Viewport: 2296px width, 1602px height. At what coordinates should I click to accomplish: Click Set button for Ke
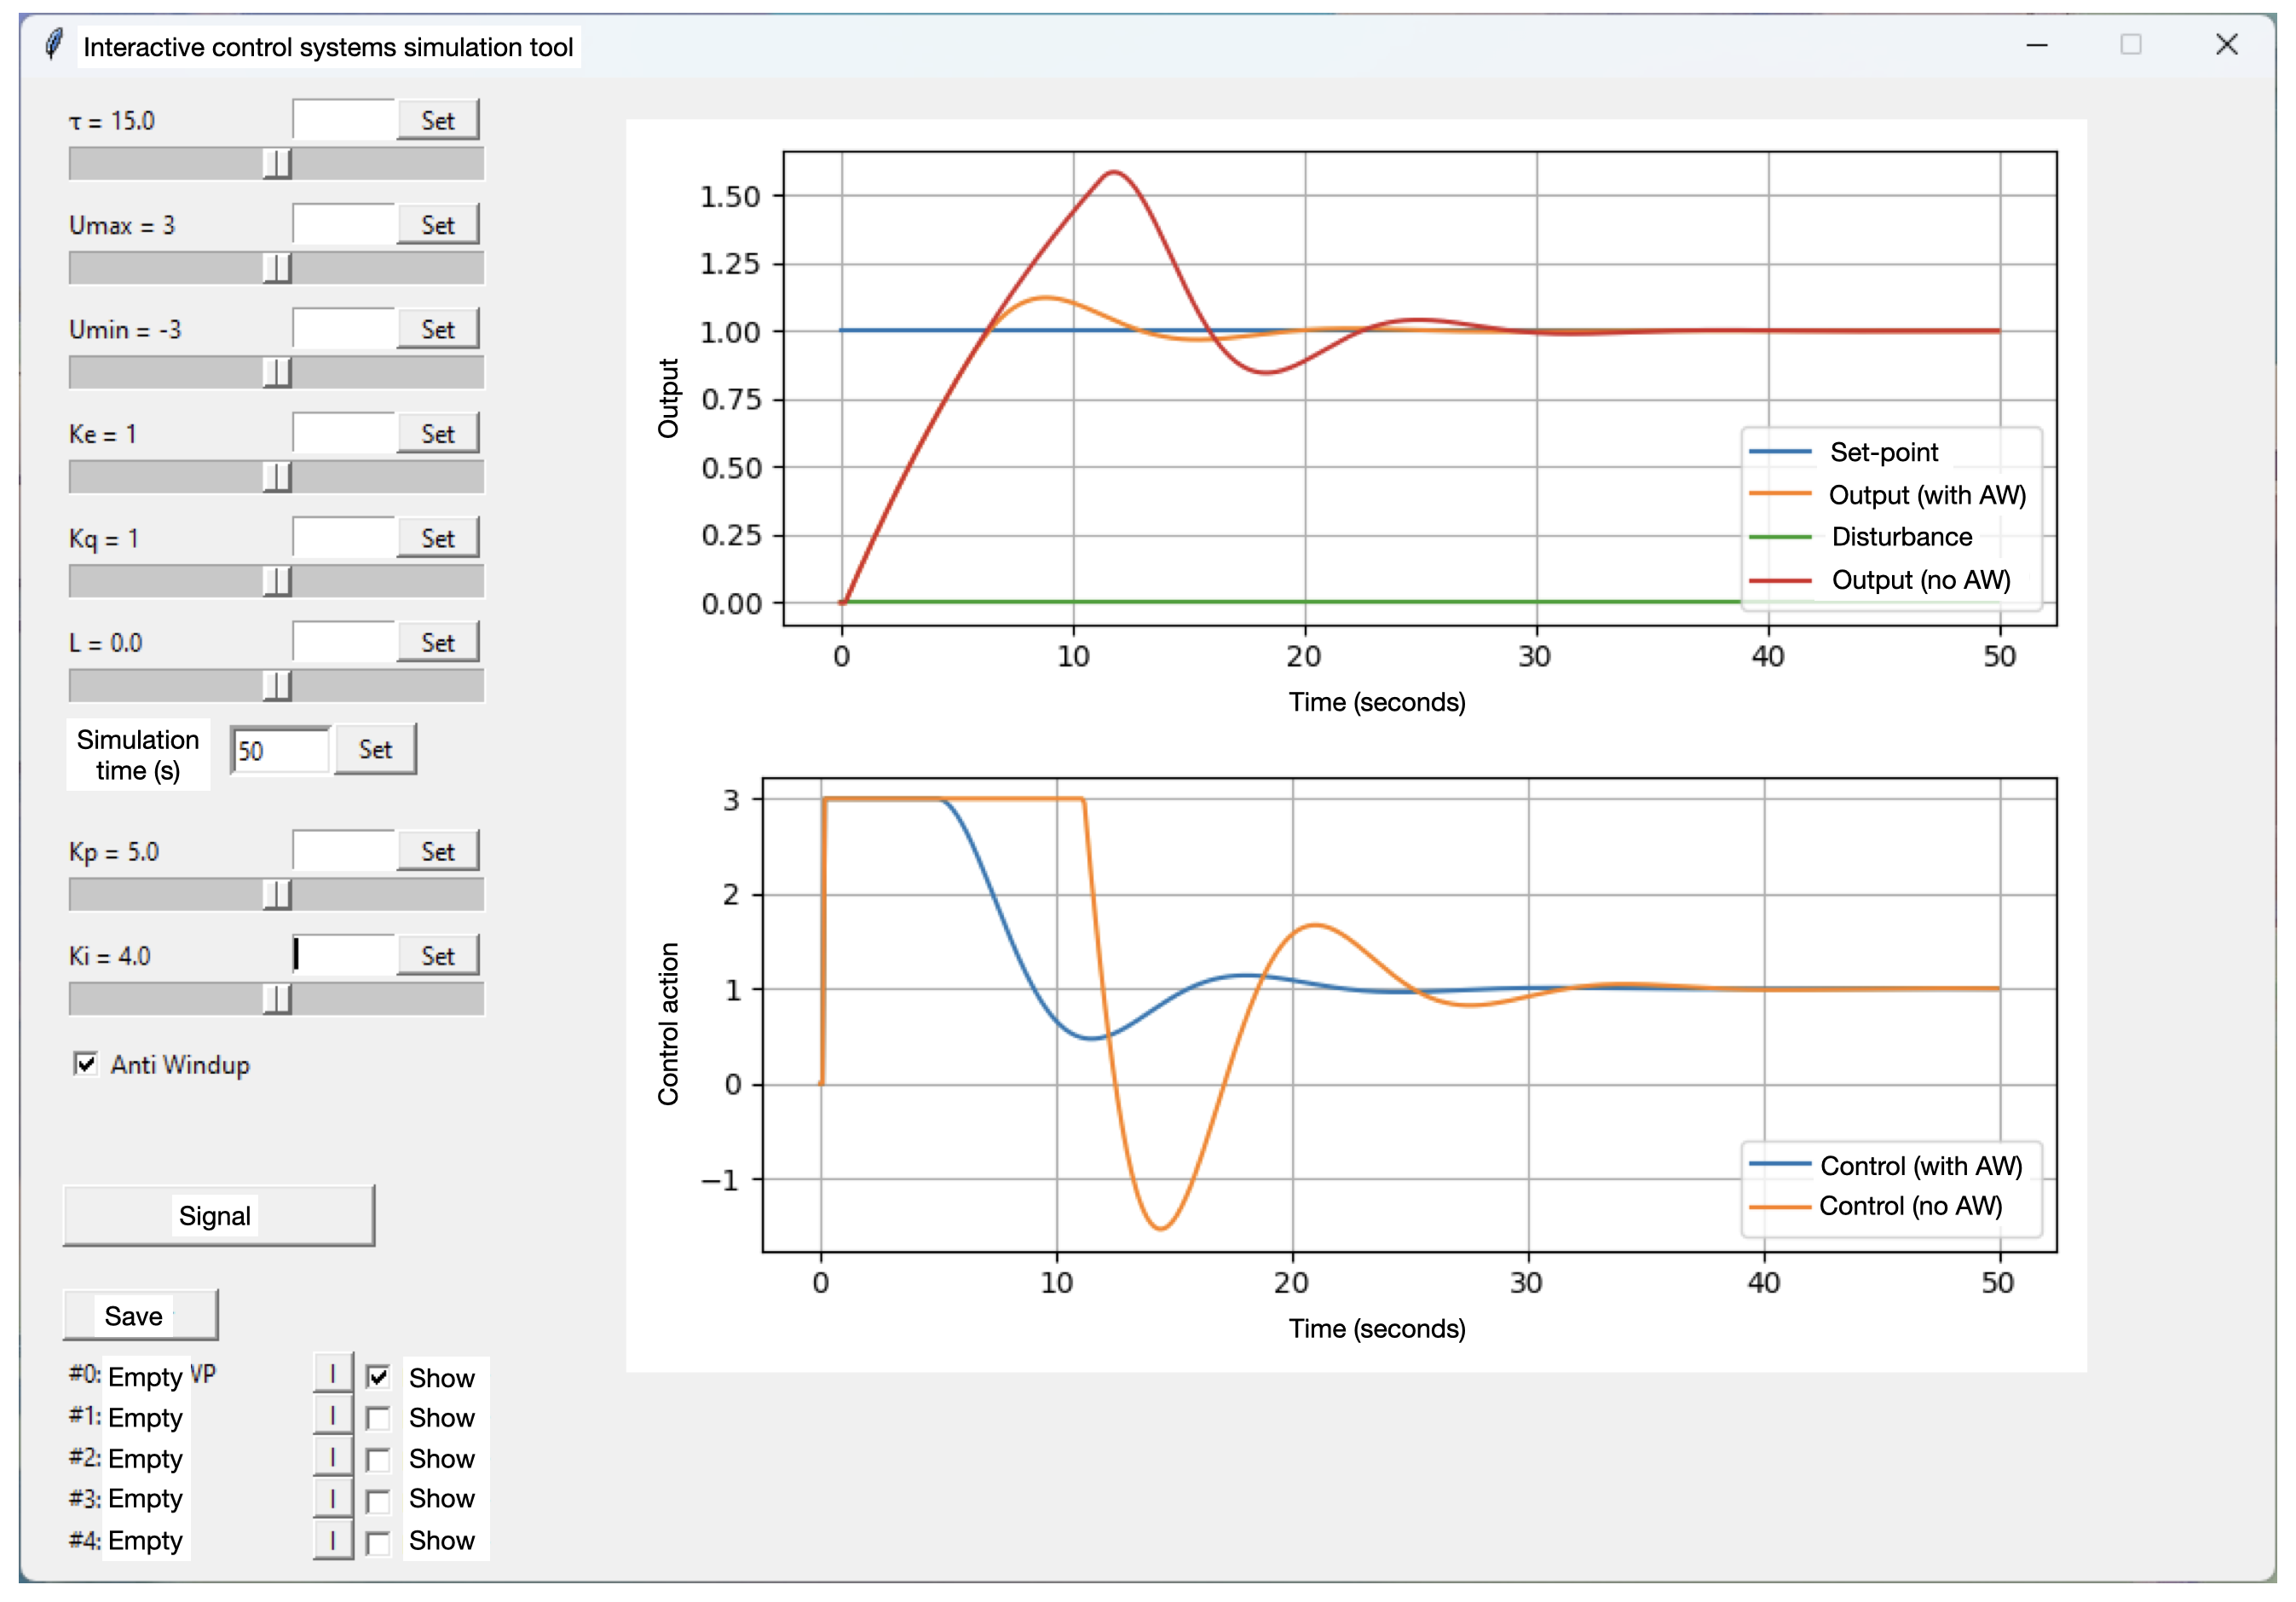(438, 434)
